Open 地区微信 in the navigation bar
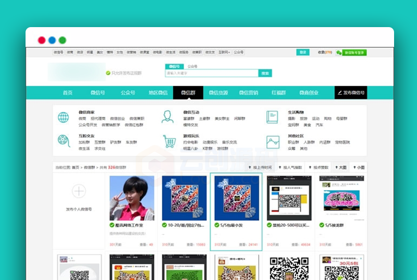This screenshot has width=417, height=280. pyautogui.click(x=158, y=92)
